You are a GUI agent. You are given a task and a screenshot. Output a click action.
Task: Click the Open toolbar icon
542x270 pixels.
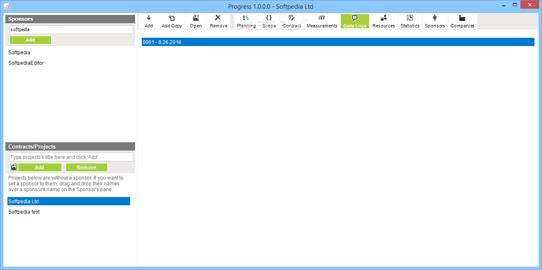click(x=196, y=21)
